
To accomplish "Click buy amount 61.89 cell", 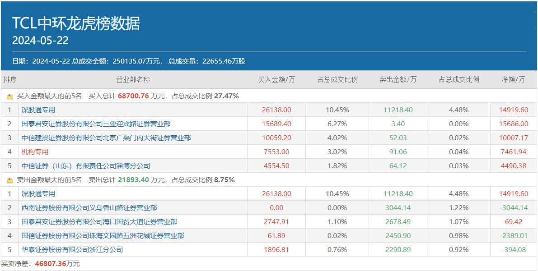I will click(x=276, y=236).
